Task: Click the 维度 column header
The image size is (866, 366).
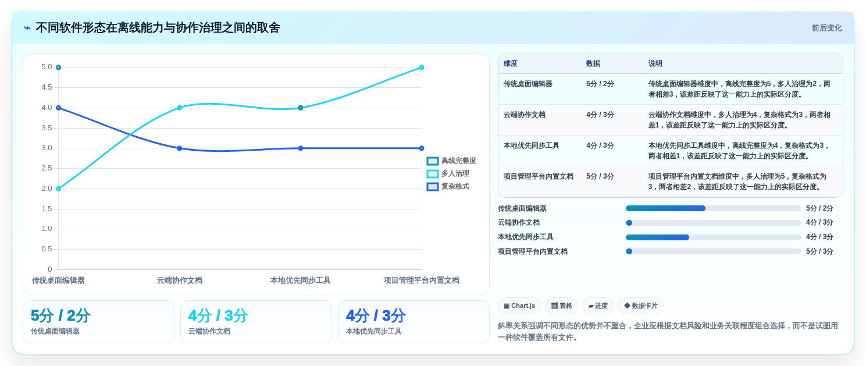Action: (x=511, y=63)
